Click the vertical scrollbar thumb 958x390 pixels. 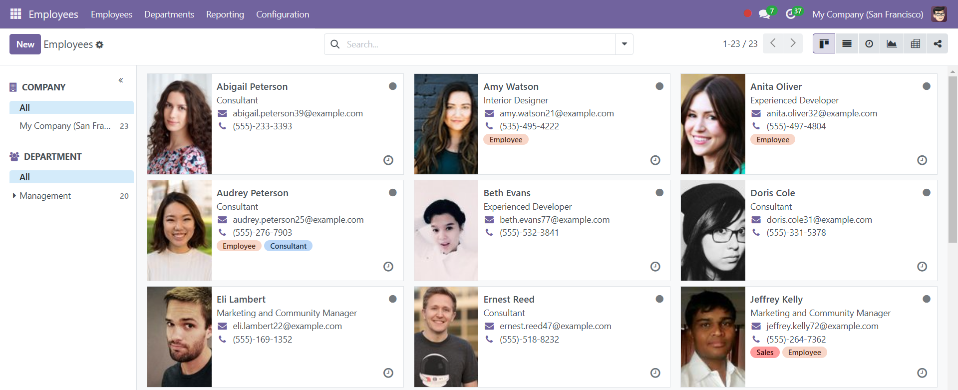953,160
